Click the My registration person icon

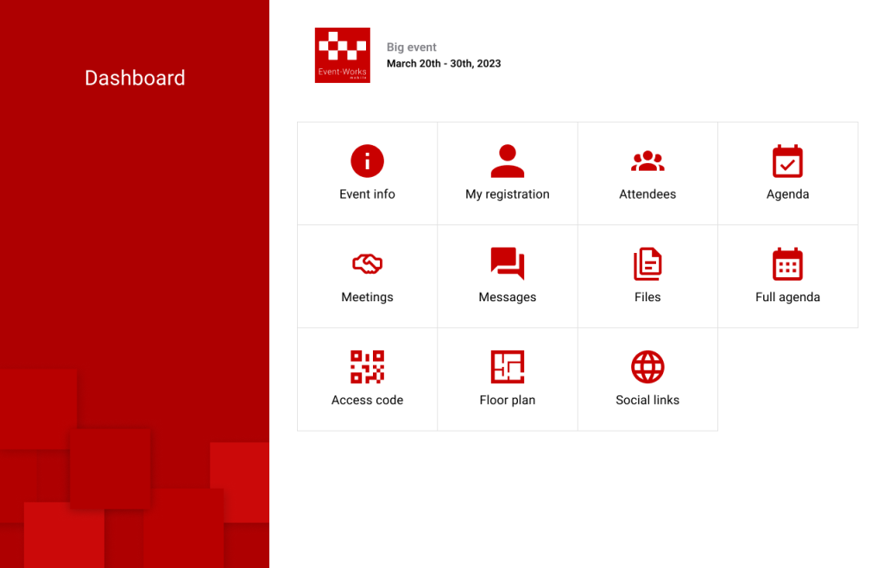[x=508, y=161]
